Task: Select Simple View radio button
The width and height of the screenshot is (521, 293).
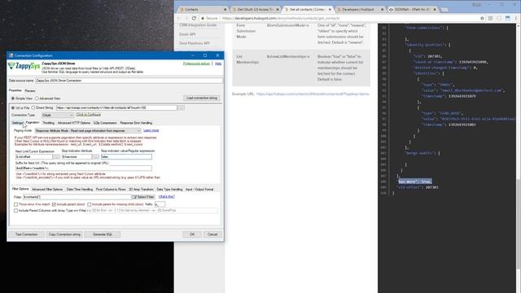Action: (x=13, y=98)
